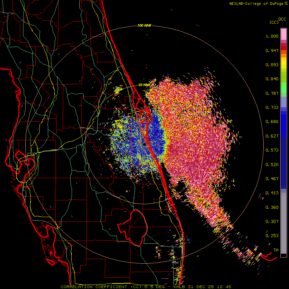Click the 0.253 color scale label

(x=272, y=236)
